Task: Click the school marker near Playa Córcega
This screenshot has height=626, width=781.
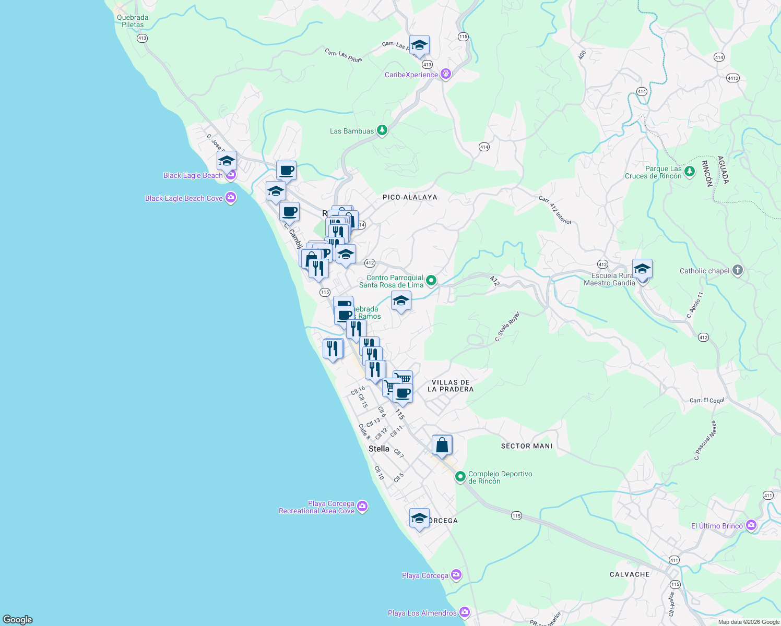Action: (420, 517)
